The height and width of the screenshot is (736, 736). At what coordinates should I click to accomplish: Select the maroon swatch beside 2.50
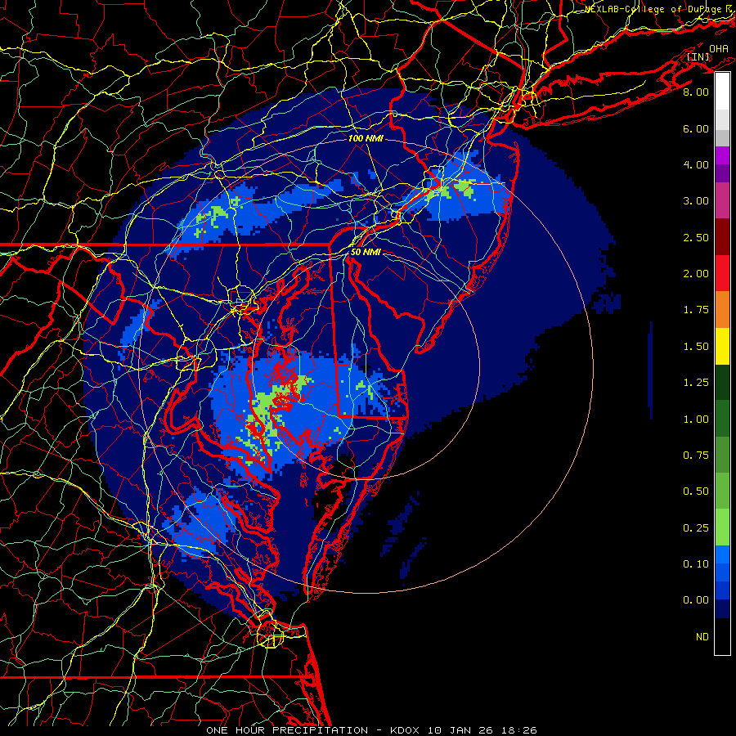722,237
